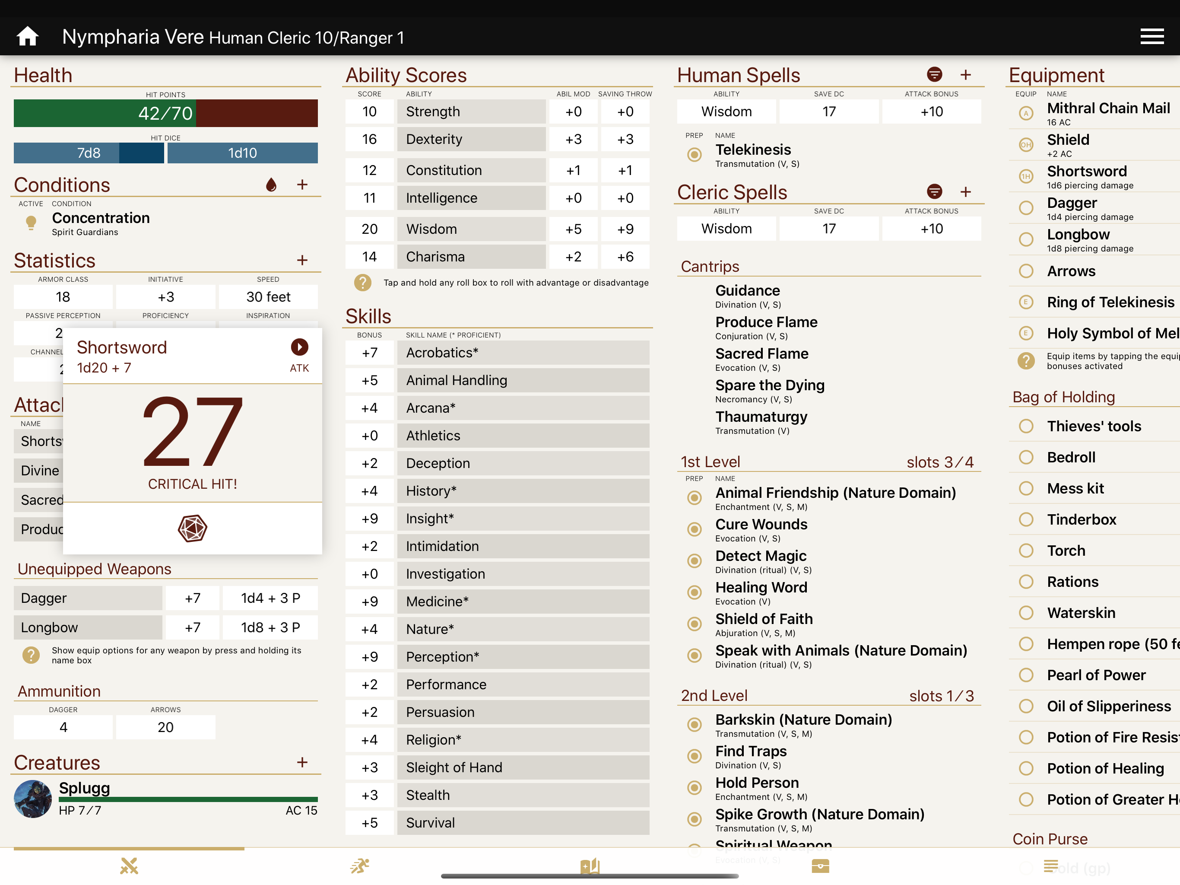1180x885 pixels.
Task: Tap the blood drop icon beside Conditions
Action: 271,185
